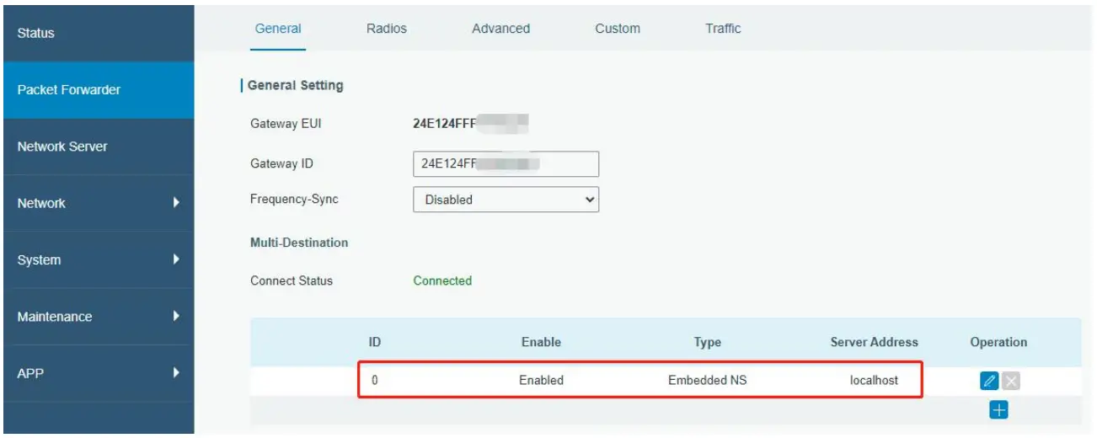Open the Advanced tab
1097x438 pixels.
click(500, 29)
